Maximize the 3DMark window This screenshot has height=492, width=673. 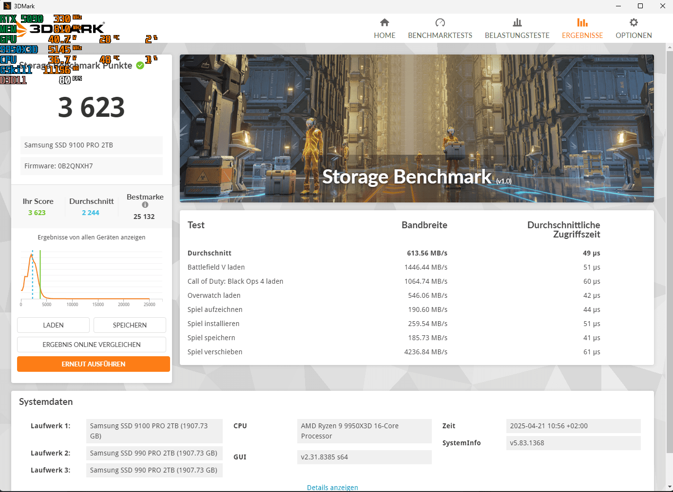click(x=640, y=6)
